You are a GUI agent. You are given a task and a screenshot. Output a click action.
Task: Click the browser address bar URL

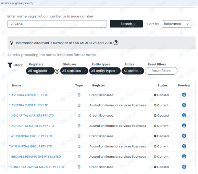tap(17, 3)
